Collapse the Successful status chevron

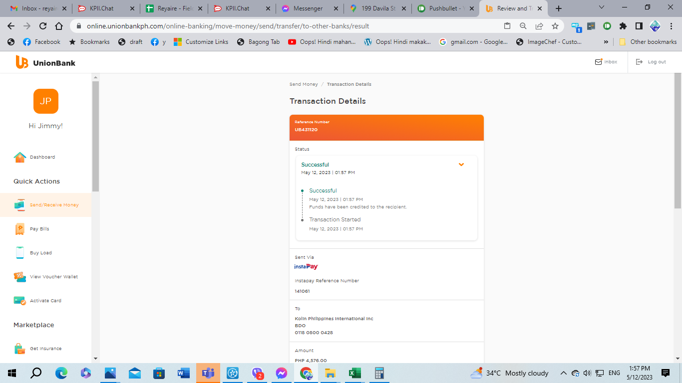pos(461,165)
